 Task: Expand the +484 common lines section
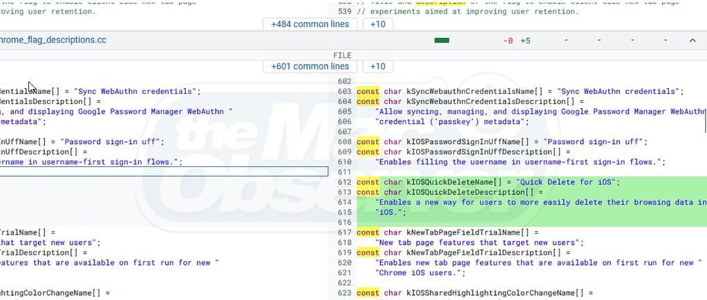(x=310, y=24)
